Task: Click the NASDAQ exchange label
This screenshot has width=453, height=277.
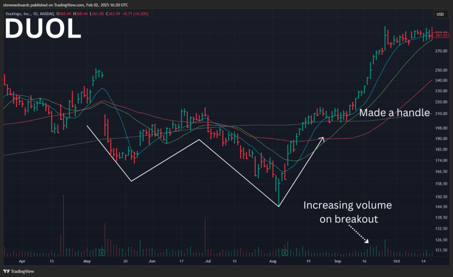Action: (x=47, y=14)
